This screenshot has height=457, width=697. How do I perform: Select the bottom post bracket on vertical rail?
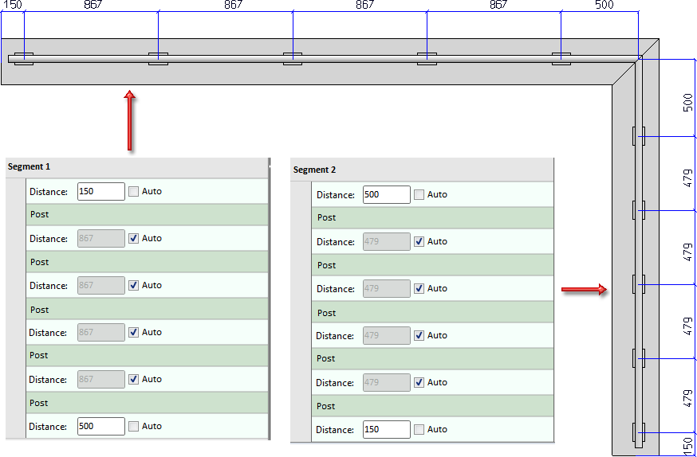[x=638, y=432]
